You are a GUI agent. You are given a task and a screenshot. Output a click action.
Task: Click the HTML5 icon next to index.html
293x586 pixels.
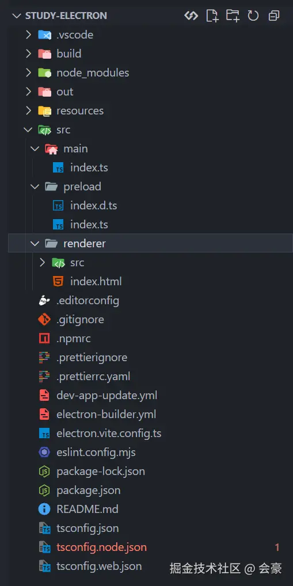point(58,281)
